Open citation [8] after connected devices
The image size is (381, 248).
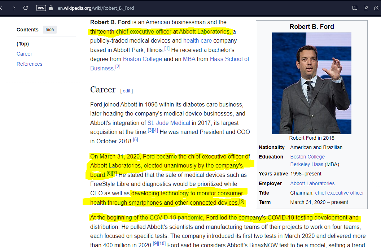tap(242, 201)
